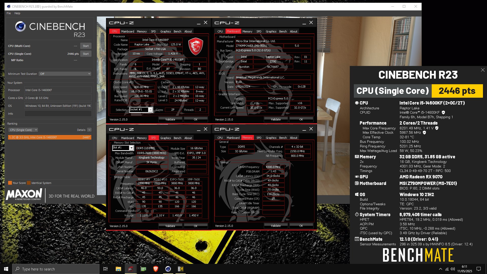Click the MSI dragon logo in CPU-Z
The image size is (487, 274).
(196, 46)
